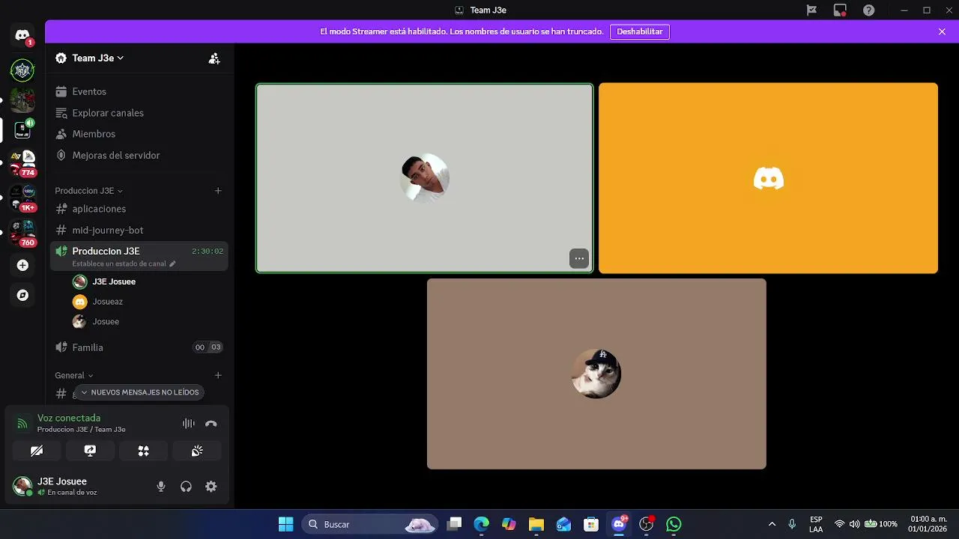
Task: Open the soundboard button
Action: click(x=197, y=451)
